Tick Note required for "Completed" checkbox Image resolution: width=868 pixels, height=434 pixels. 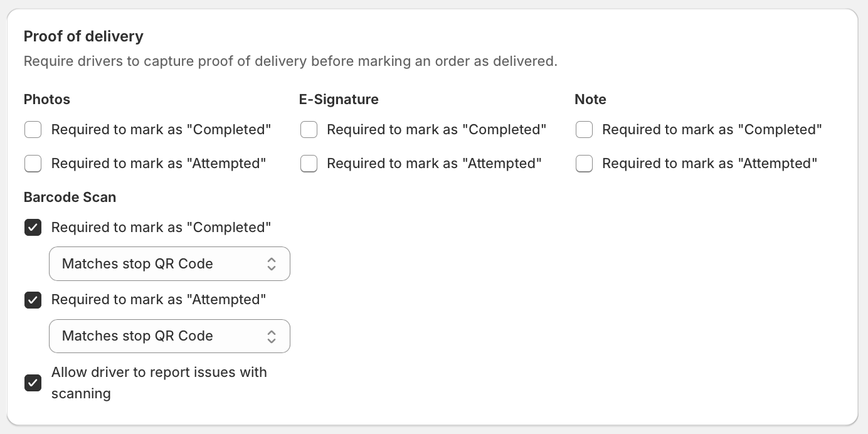coord(584,130)
